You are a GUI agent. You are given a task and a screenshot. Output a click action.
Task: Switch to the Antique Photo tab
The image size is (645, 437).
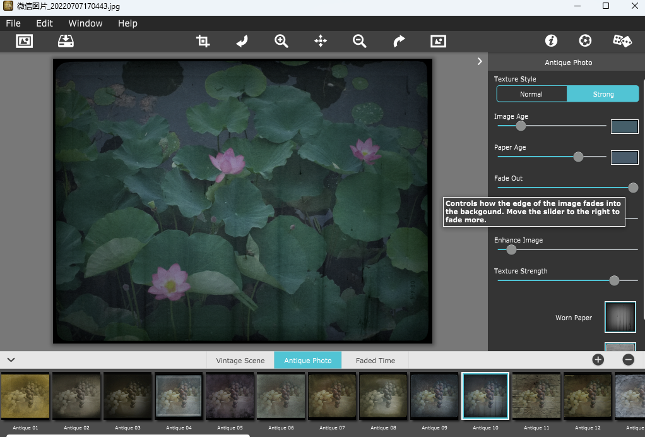click(x=308, y=361)
